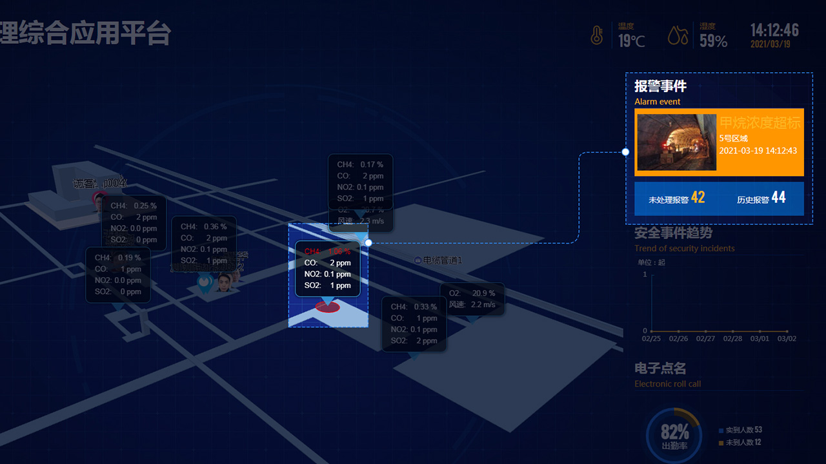Click the date 2021/03/19
The width and height of the screenshot is (826, 464).
pos(770,44)
